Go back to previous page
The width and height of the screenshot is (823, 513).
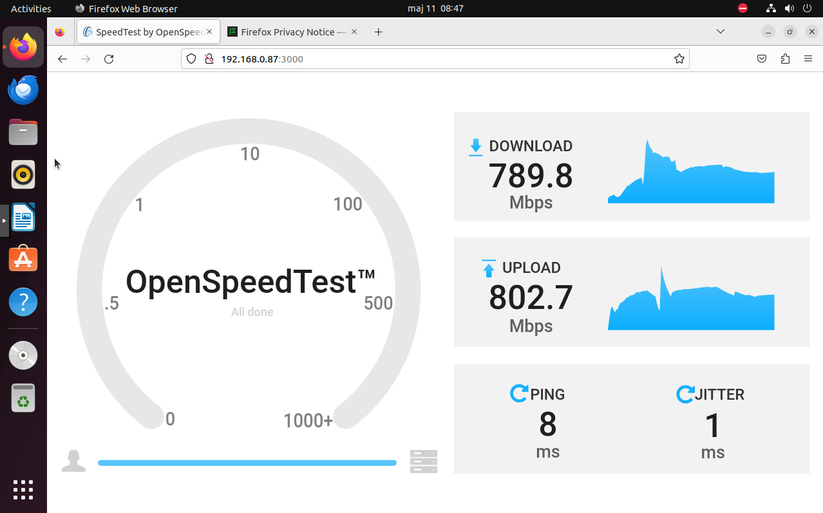point(62,59)
